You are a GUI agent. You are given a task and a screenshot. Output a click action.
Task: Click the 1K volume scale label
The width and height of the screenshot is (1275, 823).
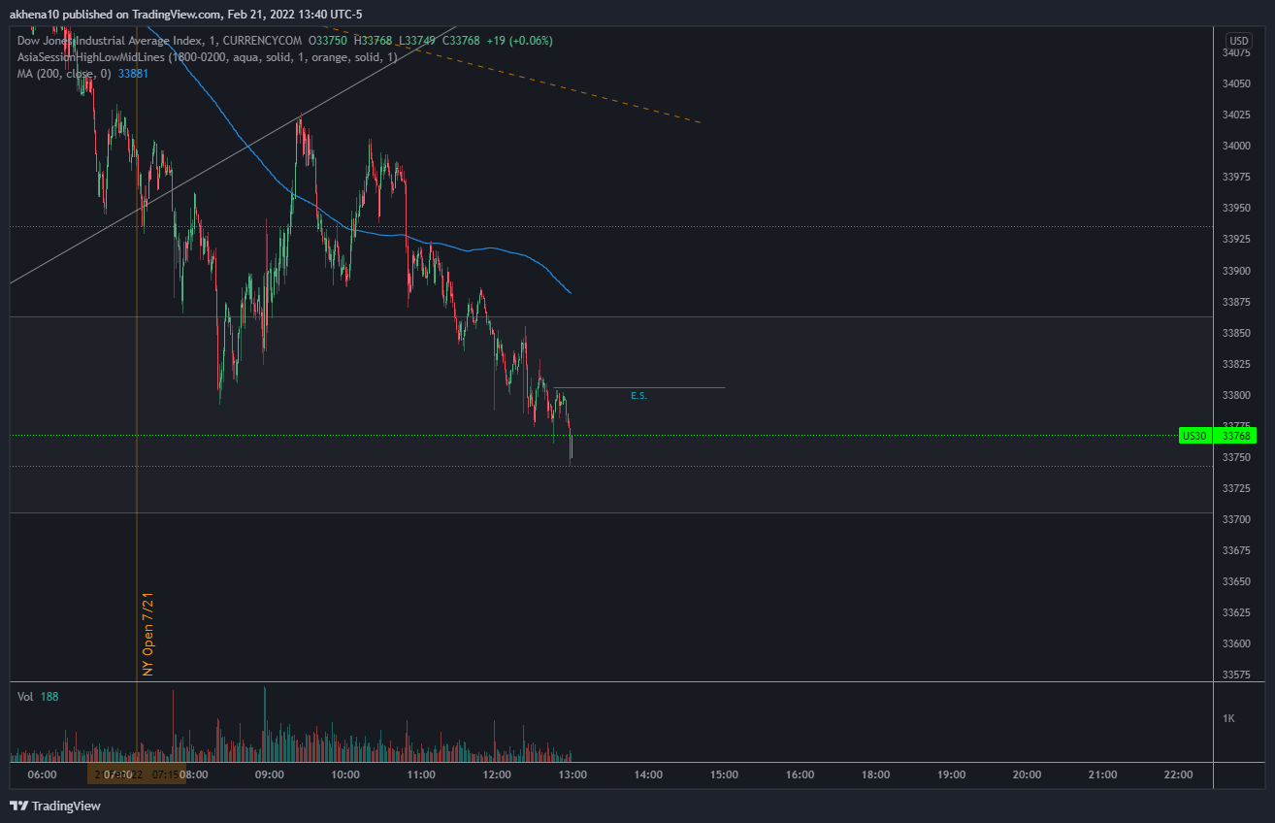tap(1228, 719)
